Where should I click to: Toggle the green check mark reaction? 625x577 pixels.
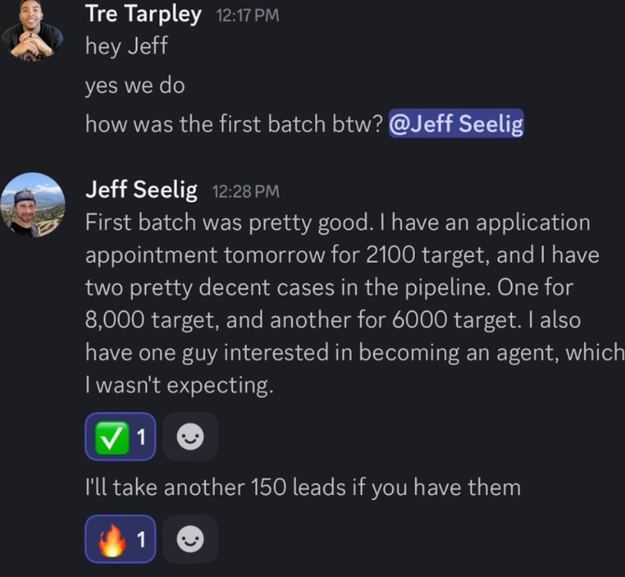pyautogui.click(x=120, y=437)
